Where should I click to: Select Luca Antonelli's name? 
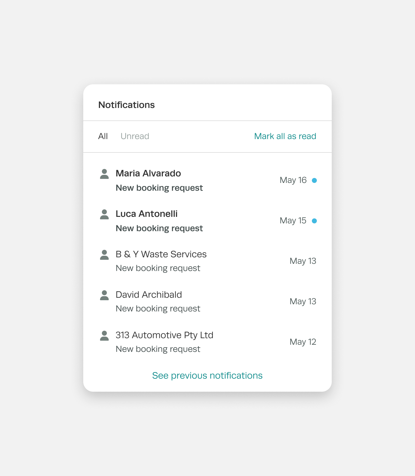147,214
